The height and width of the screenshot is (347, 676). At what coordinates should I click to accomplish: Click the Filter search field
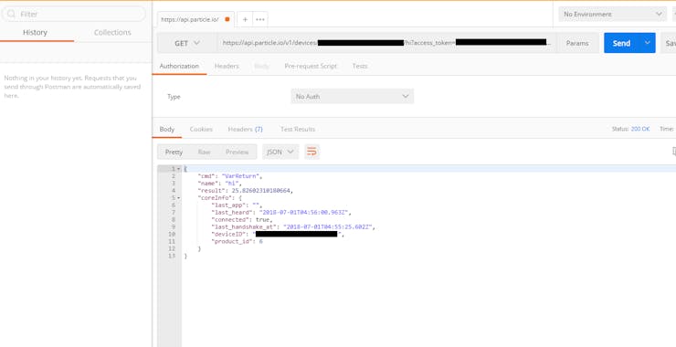coord(74,15)
